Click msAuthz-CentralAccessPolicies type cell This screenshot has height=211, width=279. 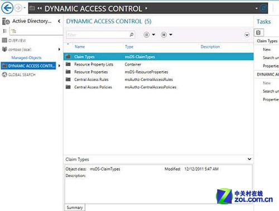coord(151,87)
